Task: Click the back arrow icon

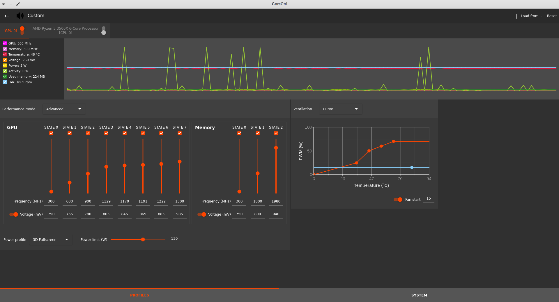Action: click(x=7, y=16)
